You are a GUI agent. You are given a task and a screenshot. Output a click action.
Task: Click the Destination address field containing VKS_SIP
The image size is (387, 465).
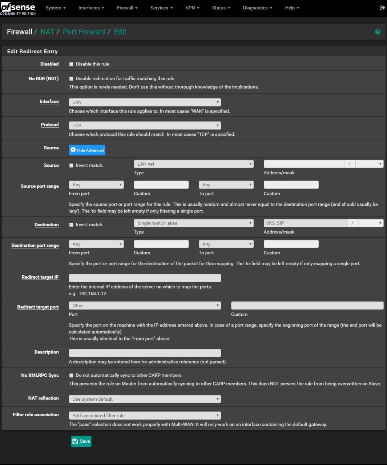[305, 223]
